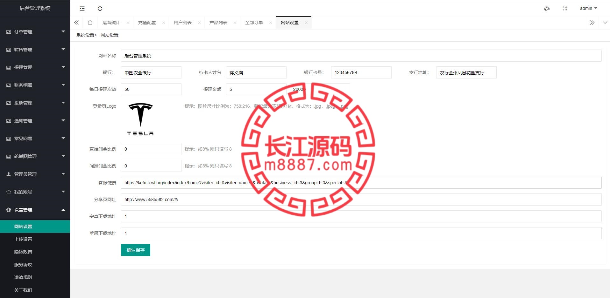
Task: Click the 财务明细 image icon
Action: tap(9, 85)
